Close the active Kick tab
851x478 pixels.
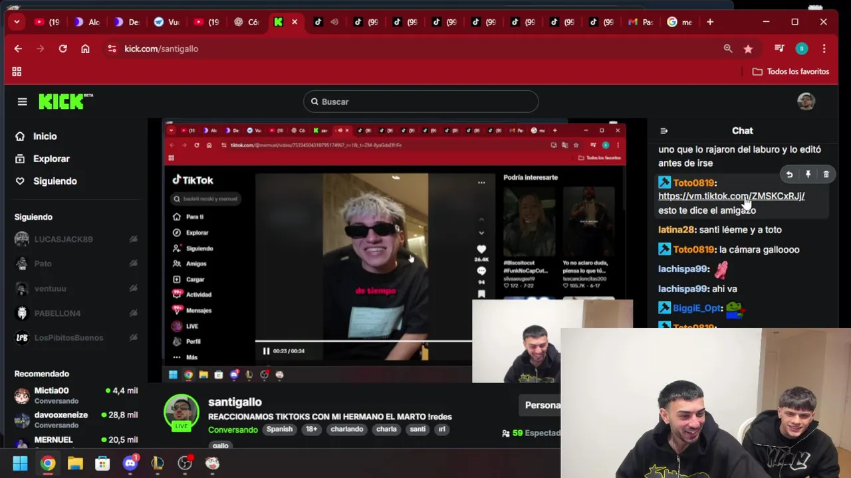[295, 22]
